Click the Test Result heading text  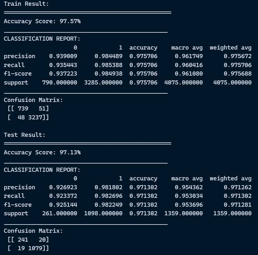[x=24, y=135]
